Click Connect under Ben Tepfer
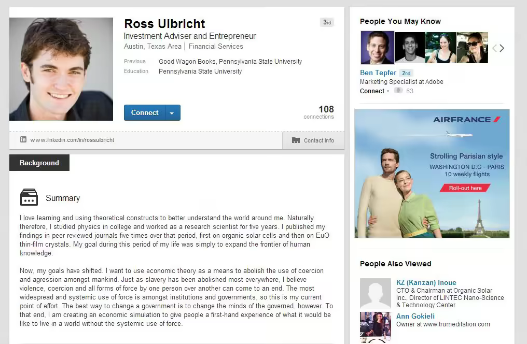Screen dimensions: 527x344 372,91
